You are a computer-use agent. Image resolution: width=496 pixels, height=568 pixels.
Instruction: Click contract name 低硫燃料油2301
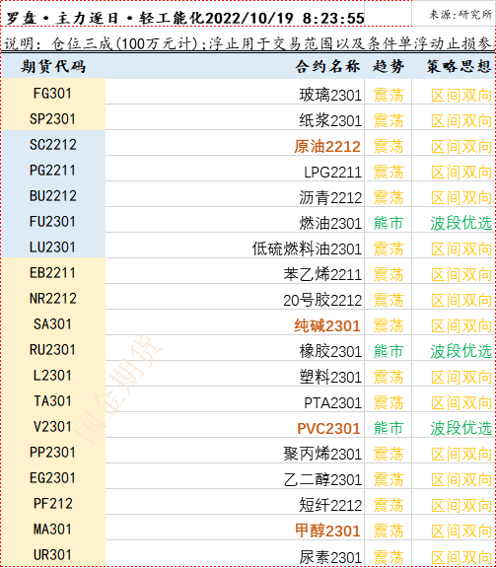click(307, 248)
